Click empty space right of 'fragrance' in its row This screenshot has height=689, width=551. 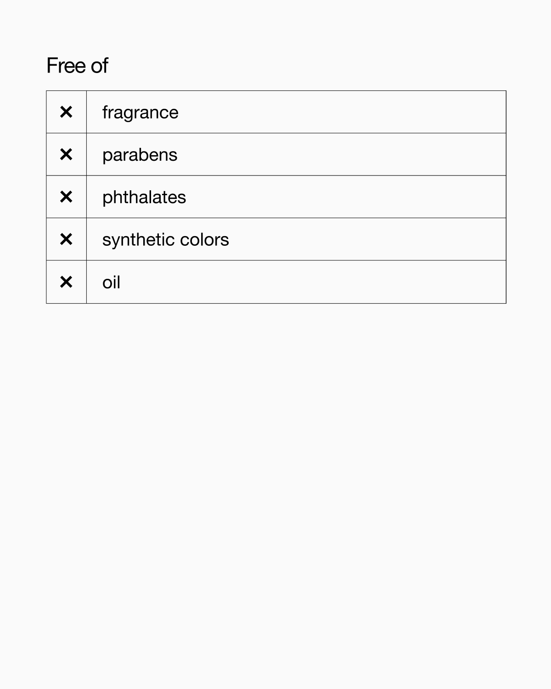(340, 112)
